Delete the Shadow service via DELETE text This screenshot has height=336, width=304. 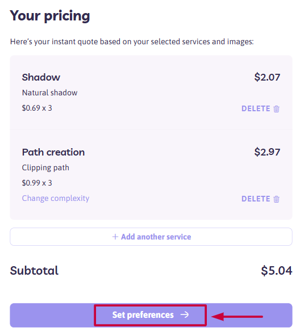click(x=256, y=108)
